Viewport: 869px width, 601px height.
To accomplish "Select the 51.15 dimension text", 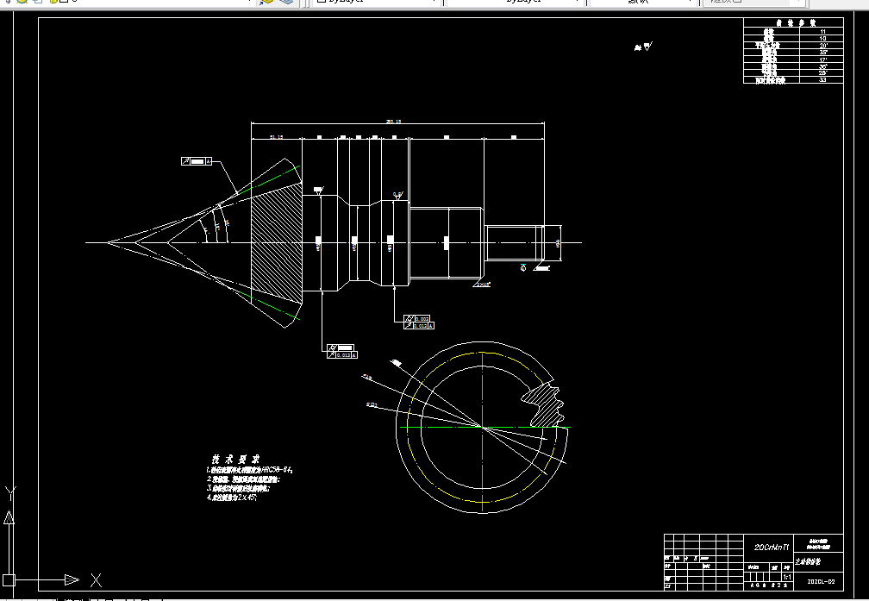I will (x=276, y=136).
